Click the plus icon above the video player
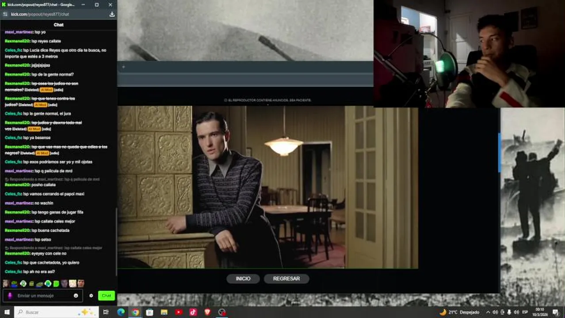Screen dimensions: 565x318 [123, 67]
